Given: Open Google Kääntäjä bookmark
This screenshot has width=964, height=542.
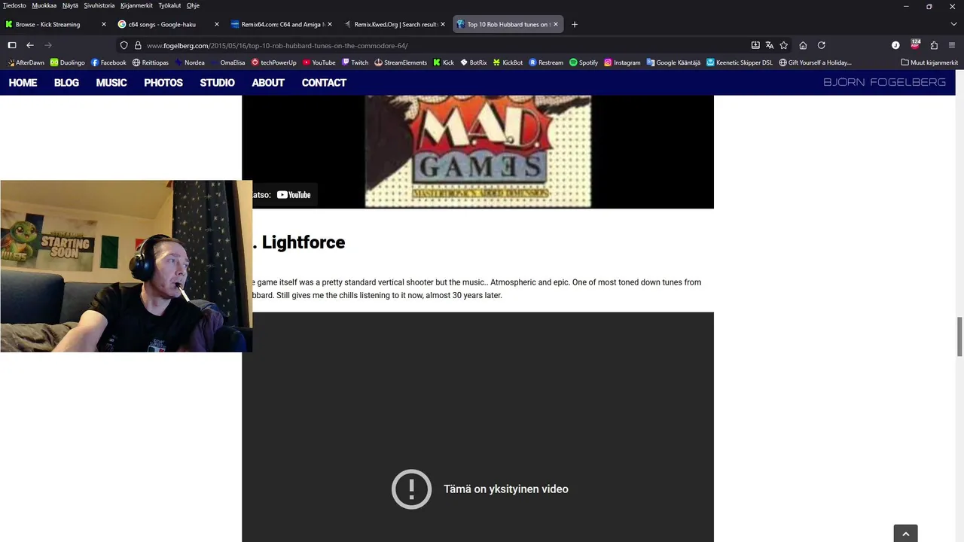Looking at the screenshot, I should tap(673, 62).
